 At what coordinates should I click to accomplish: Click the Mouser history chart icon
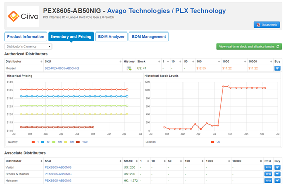[129, 68]
